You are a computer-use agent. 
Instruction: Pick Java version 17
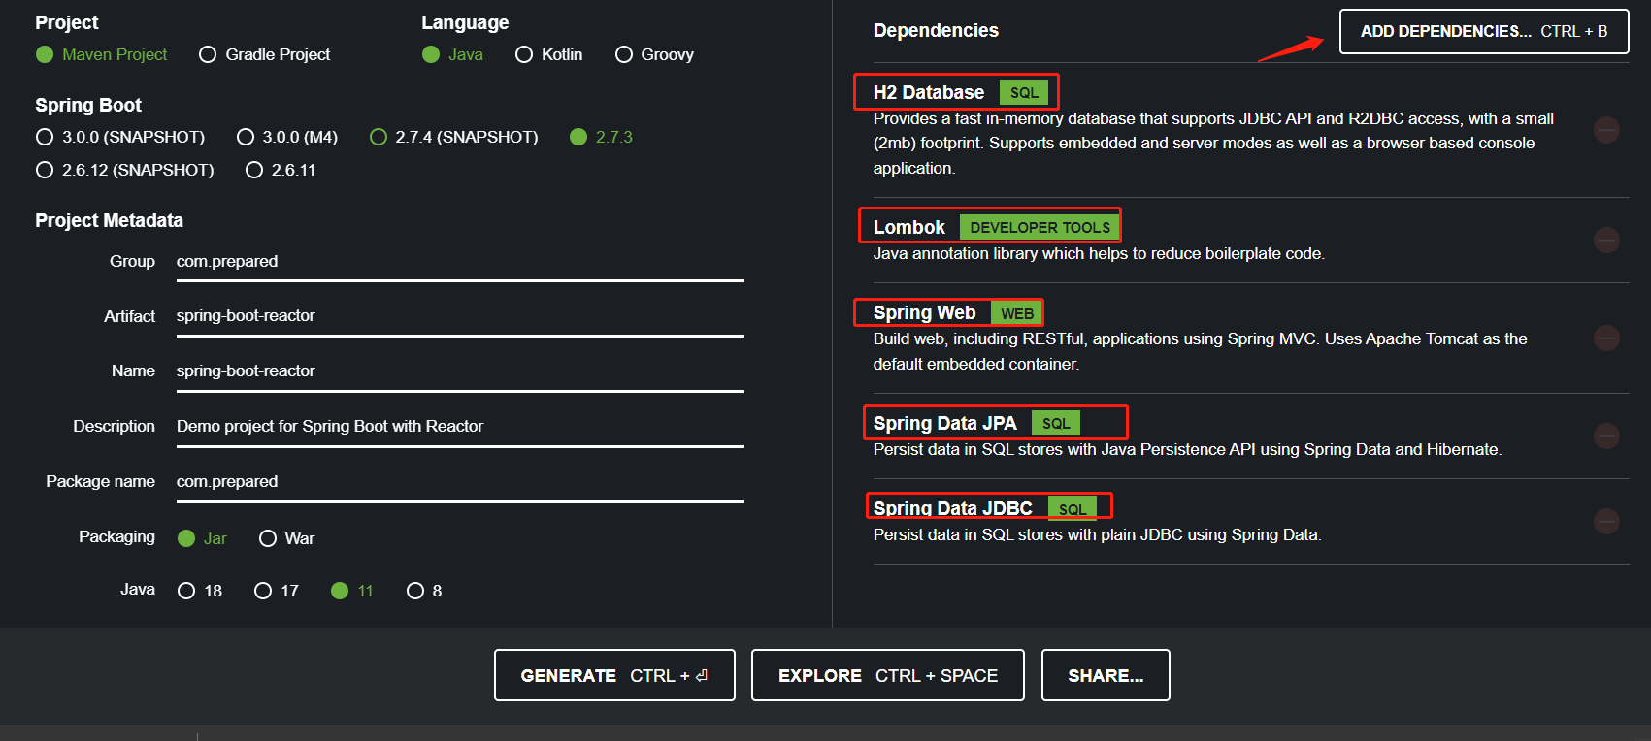coord(276,591)
